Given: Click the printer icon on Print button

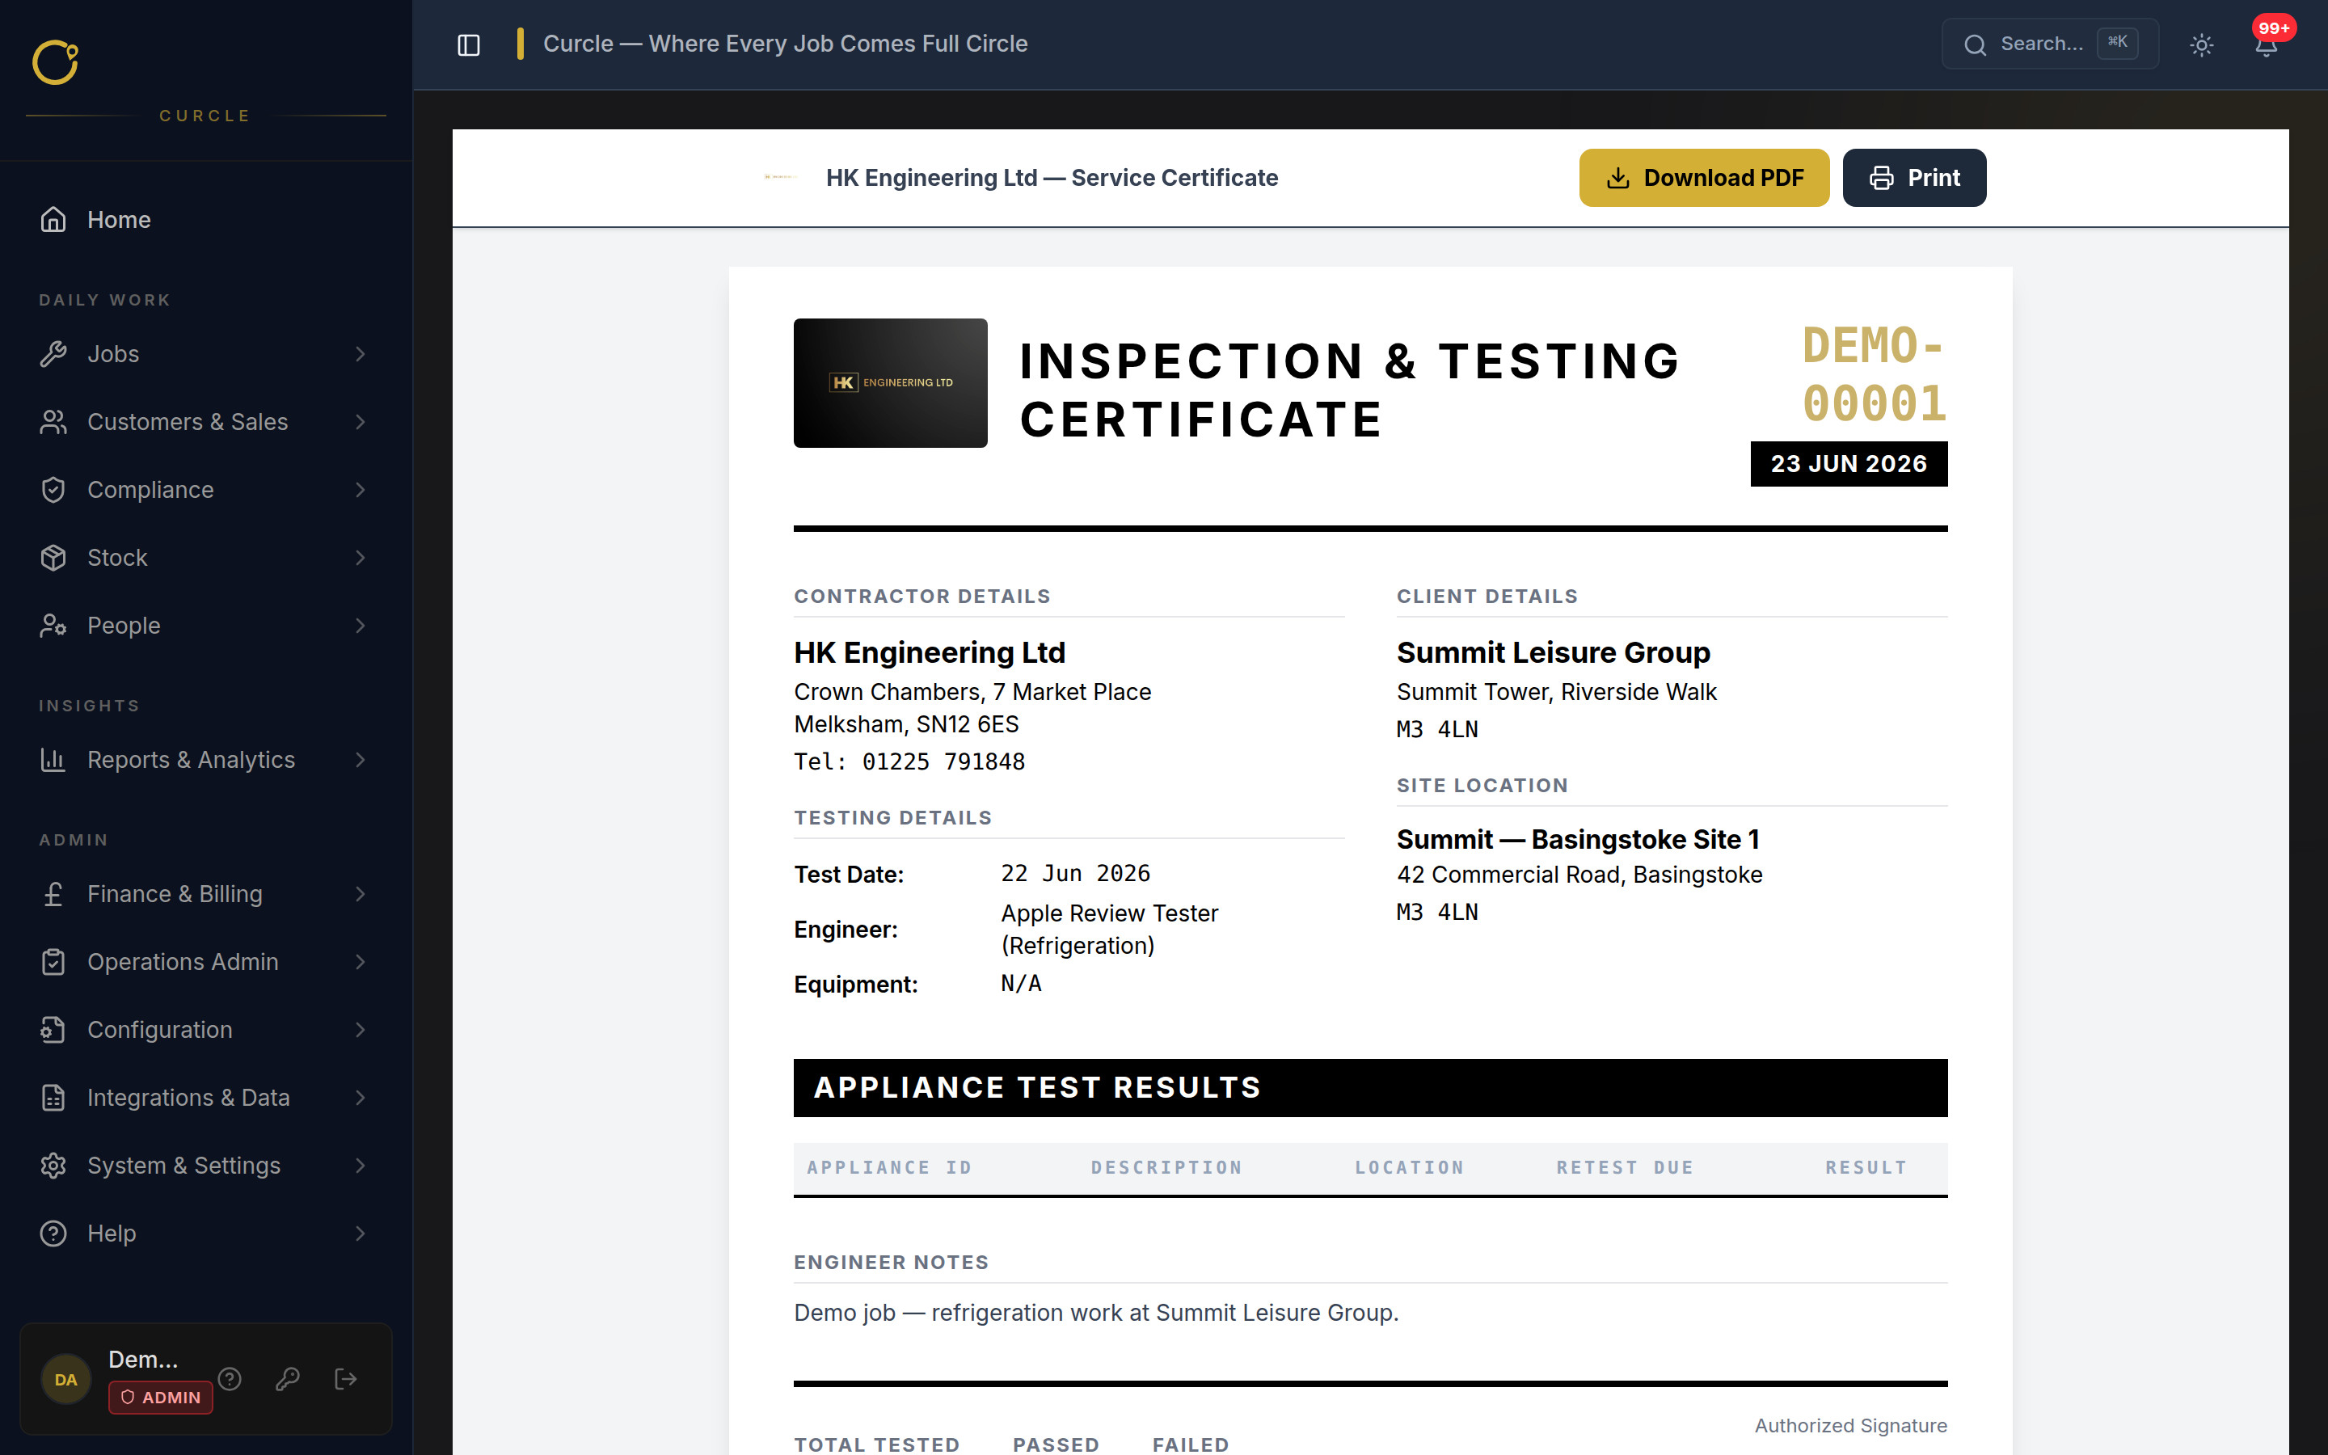Looking at the screenshot, I should point(1882,178).
